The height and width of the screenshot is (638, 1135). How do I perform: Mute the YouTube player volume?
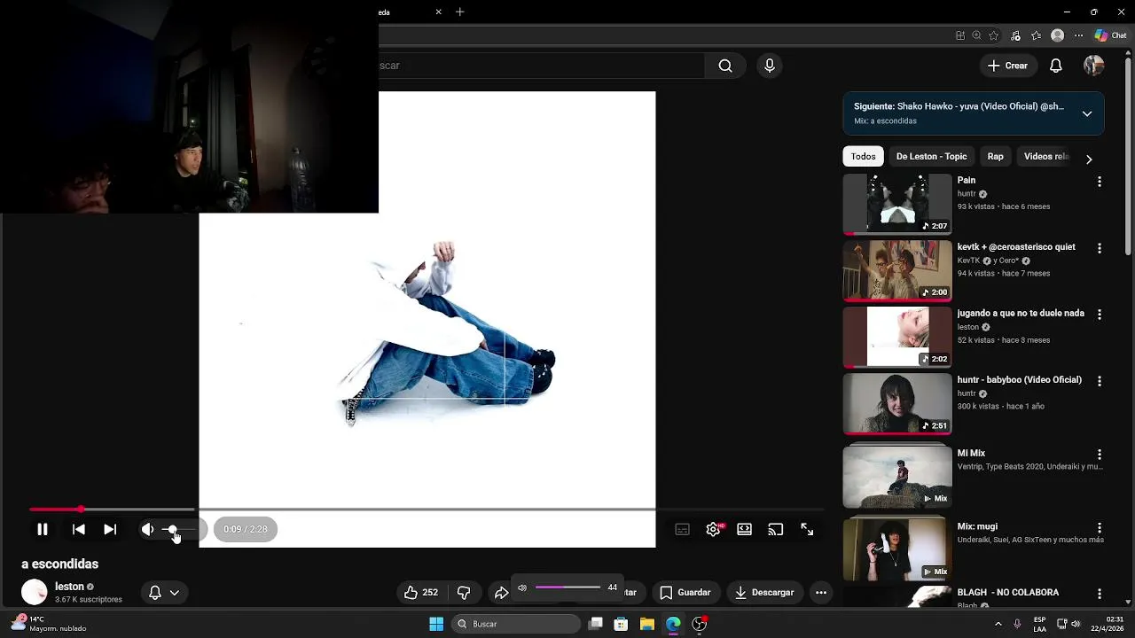pos(147,529)
